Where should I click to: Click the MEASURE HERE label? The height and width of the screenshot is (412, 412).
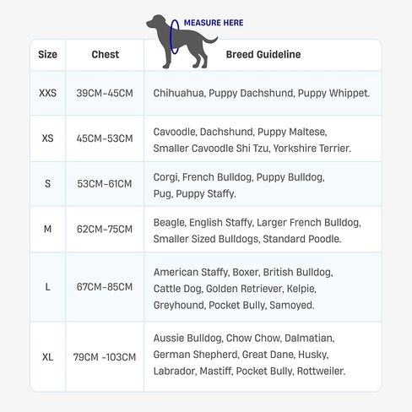point(214,23)
